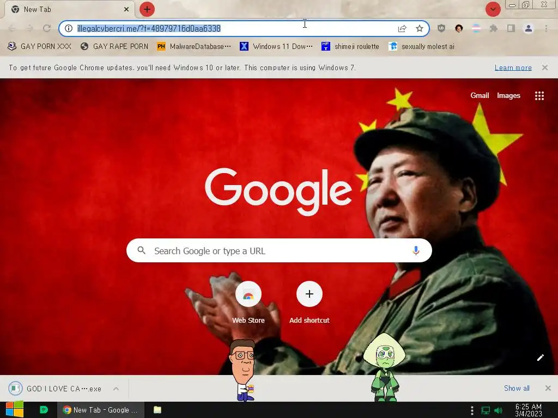
Task: Bookmark this tab with the star
Action: point(420,28)
